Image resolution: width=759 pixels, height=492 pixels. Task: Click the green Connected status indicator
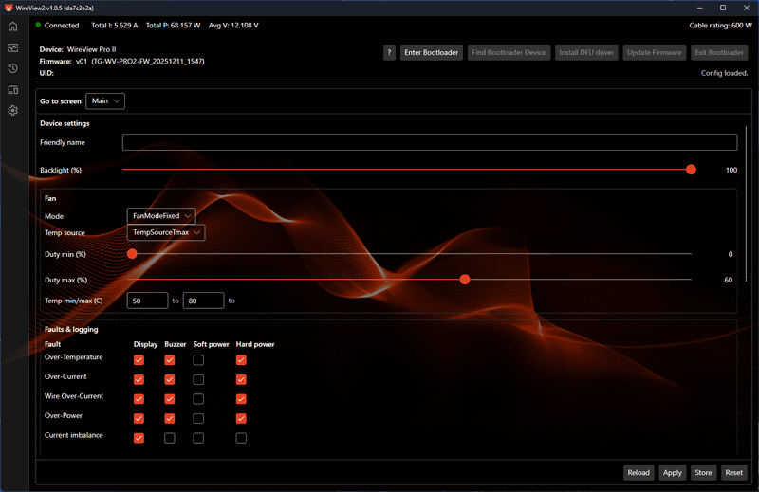coord(38,25)
